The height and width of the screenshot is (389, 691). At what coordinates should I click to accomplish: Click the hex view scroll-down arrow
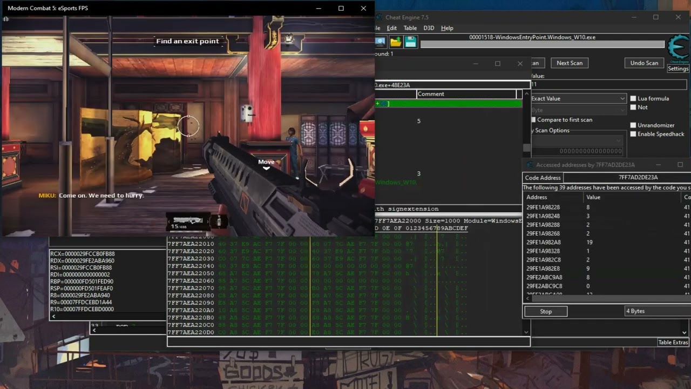click(x=526, y=332)
